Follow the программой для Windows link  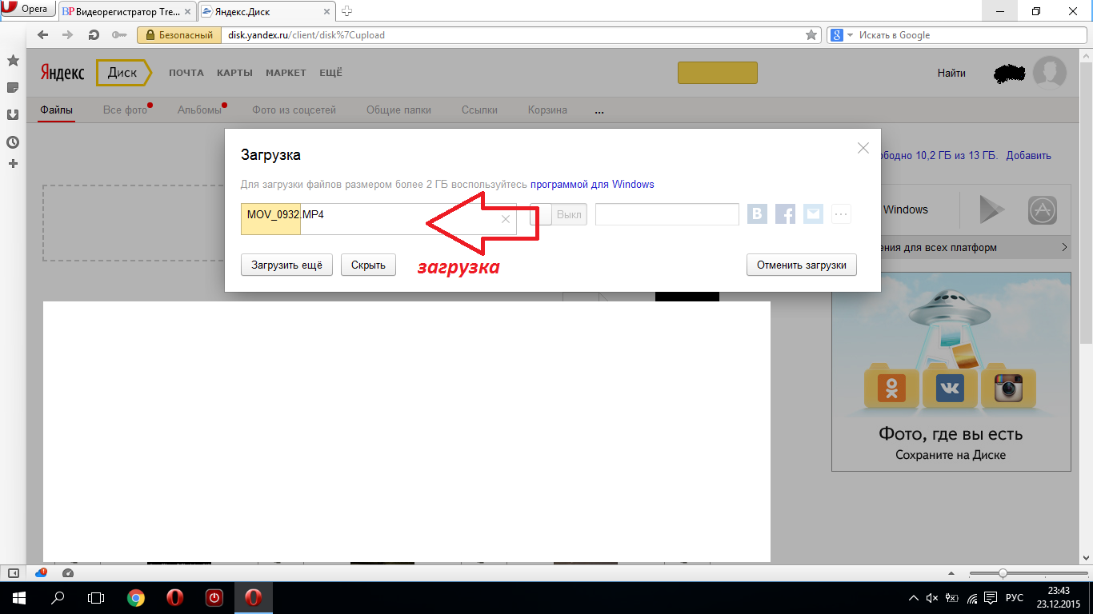pos(592,185)
